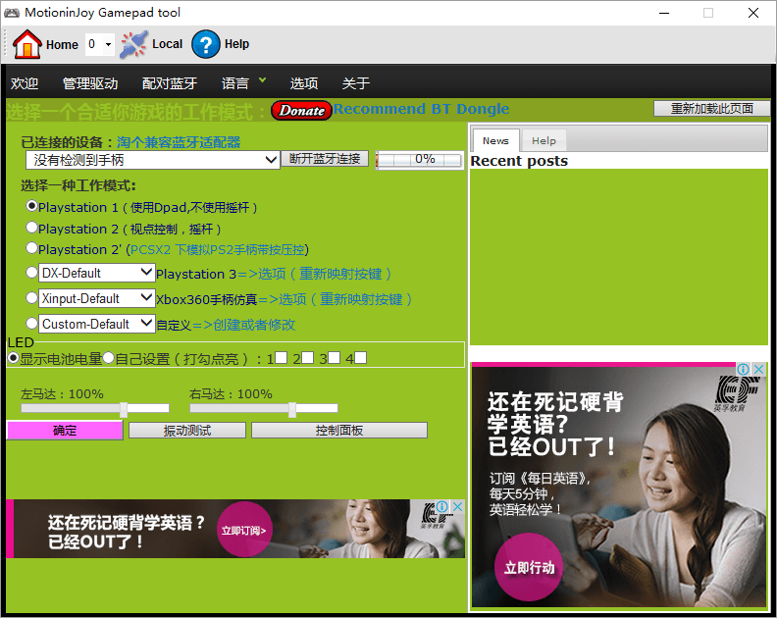Switch to the Help tab in sidebar
The image size is (777, 618).
[544, 140]
